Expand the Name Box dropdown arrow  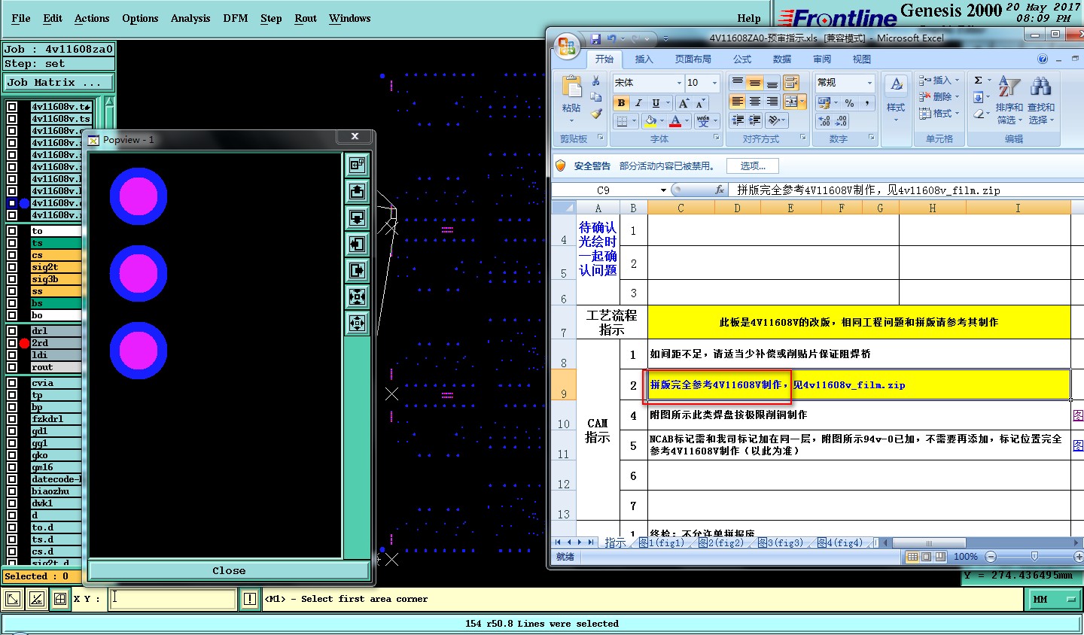[x=663, y=190]
